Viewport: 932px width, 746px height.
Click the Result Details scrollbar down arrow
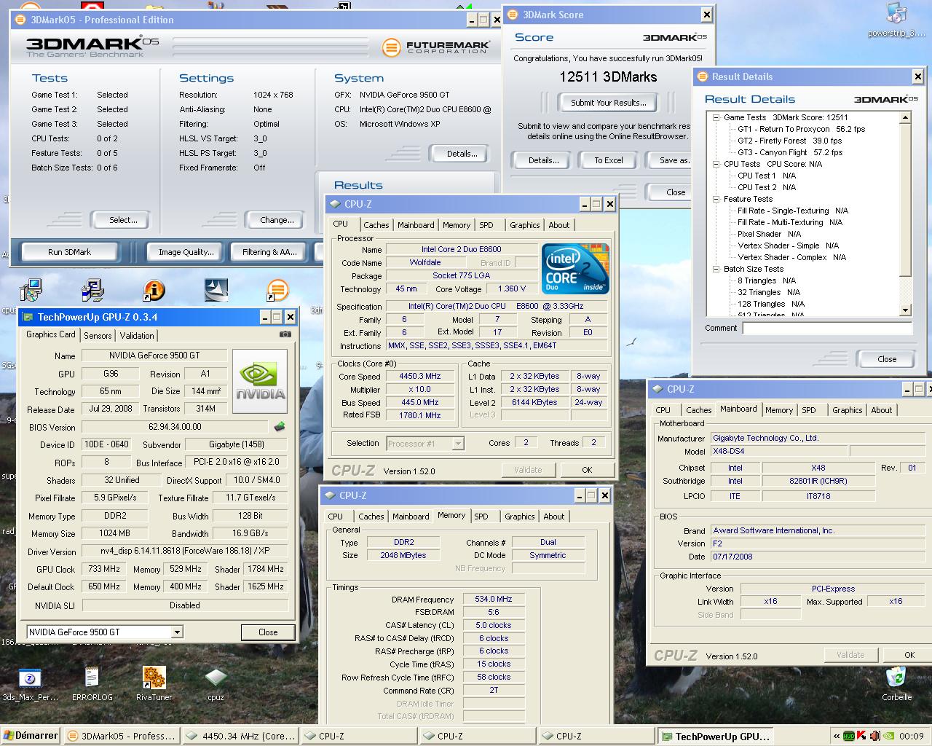click(x=906, y=310)
